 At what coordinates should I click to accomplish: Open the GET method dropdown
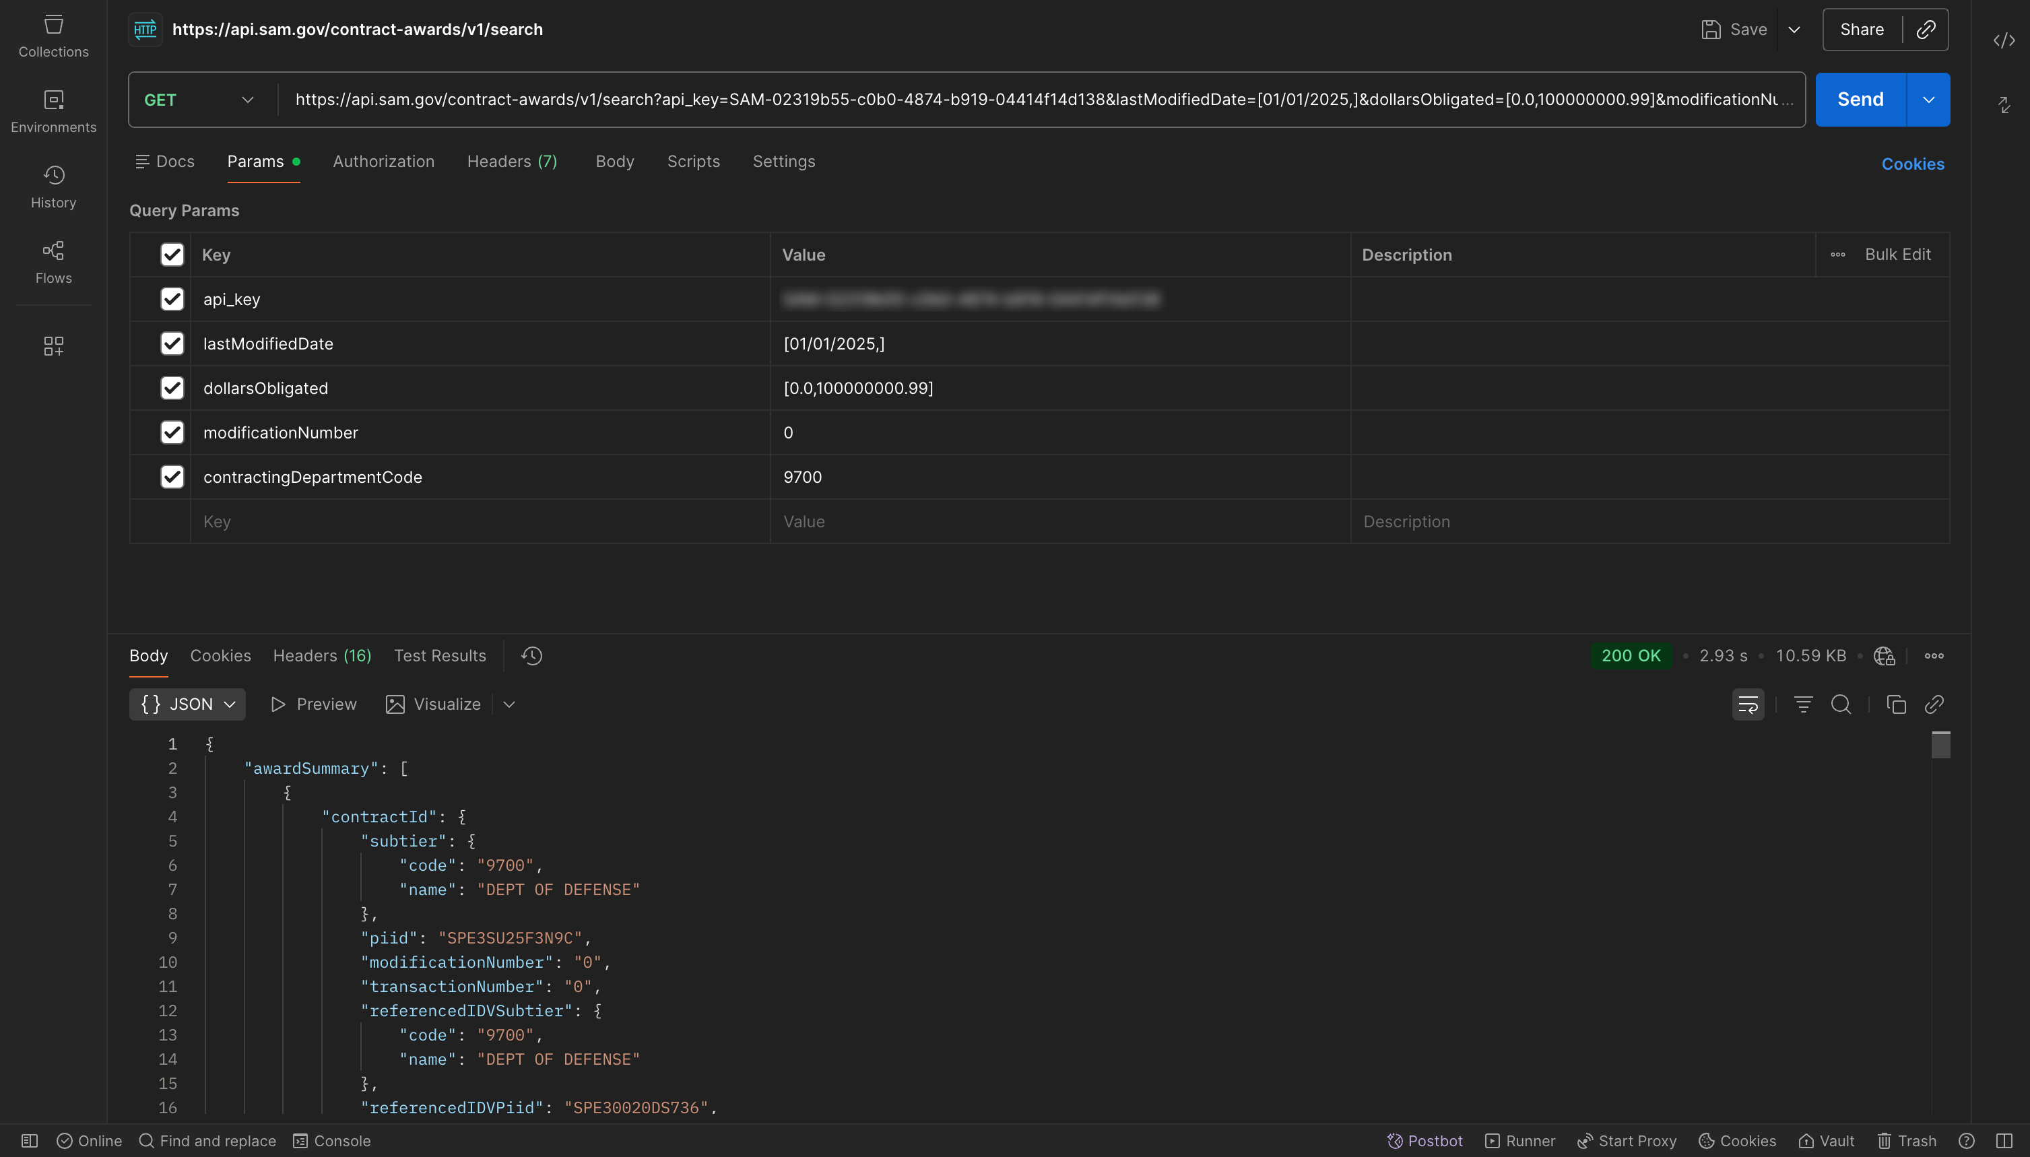click(199, 100)
